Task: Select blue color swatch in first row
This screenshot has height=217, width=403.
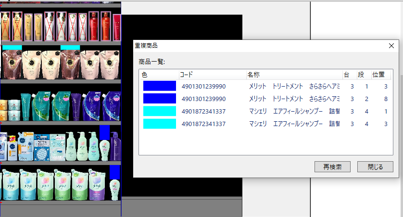Action: pyautogui.click(x=159, y=86)
